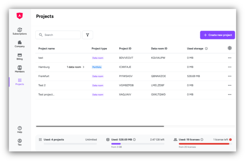Select the Hamburg project name

[44, 67]
